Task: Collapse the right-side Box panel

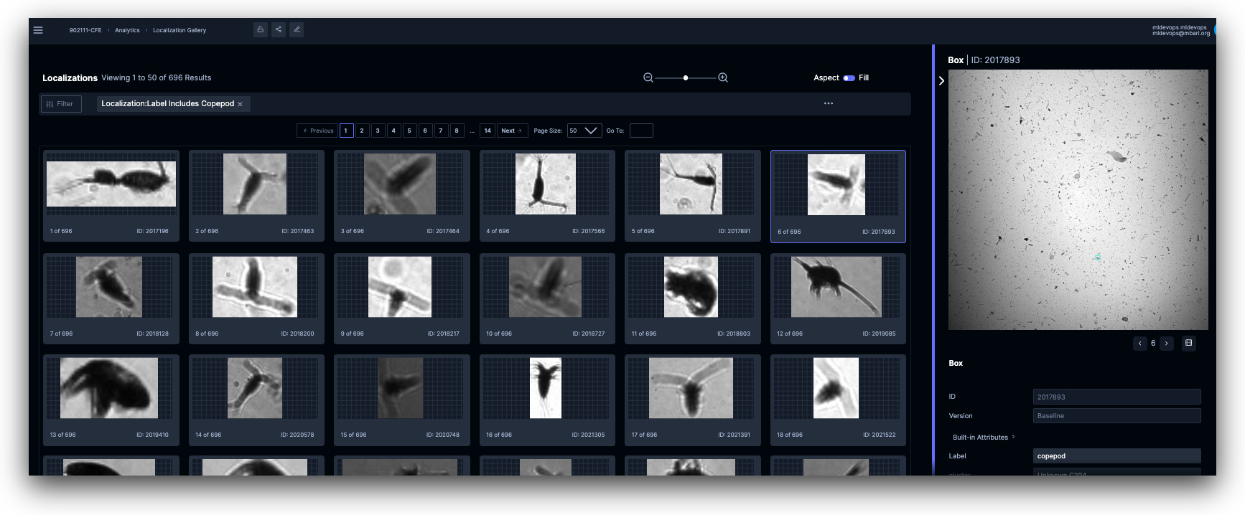Action: pyautogui.click(x=941, y=81)
